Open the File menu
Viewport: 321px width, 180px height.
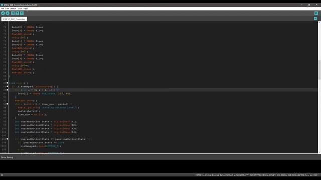click(2, 9)
